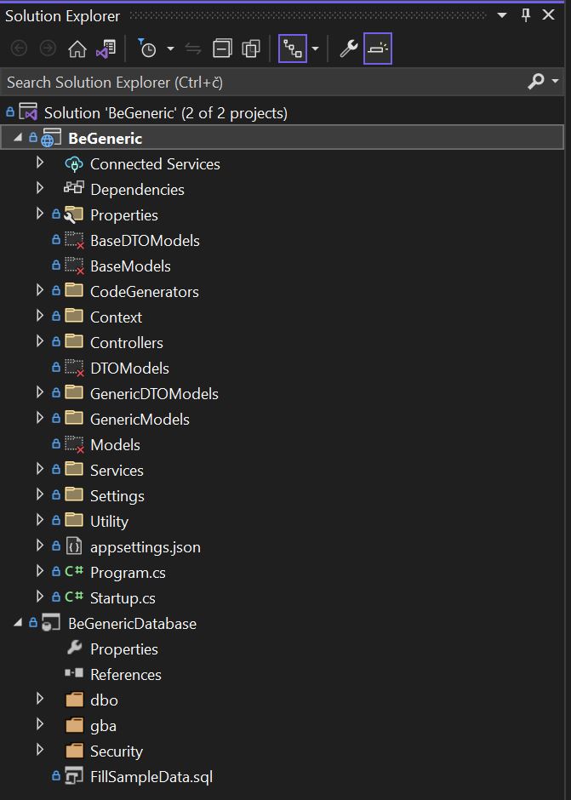Expand the GenericDTOModels folder
Viewport: 571px width, 800px height.
pyautogui.click(x=40, y=393)
